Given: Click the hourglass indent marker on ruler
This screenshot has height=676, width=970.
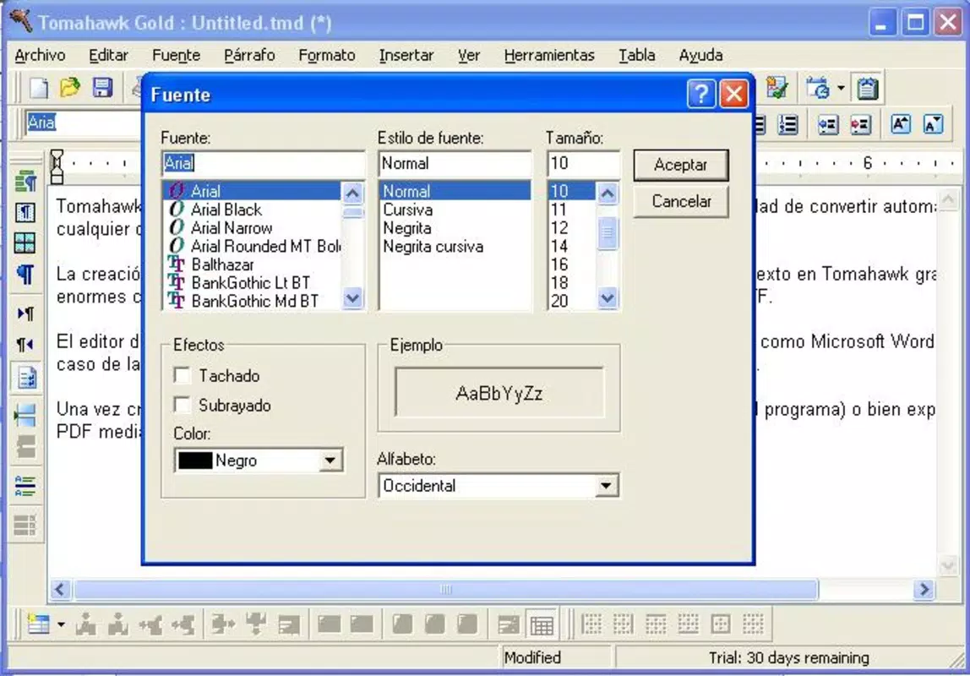Looking at the screenshot, I should (x=57, y=166).
